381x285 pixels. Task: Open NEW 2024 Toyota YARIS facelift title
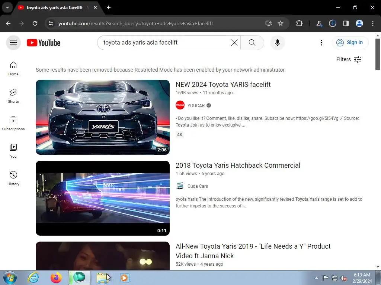223,85
